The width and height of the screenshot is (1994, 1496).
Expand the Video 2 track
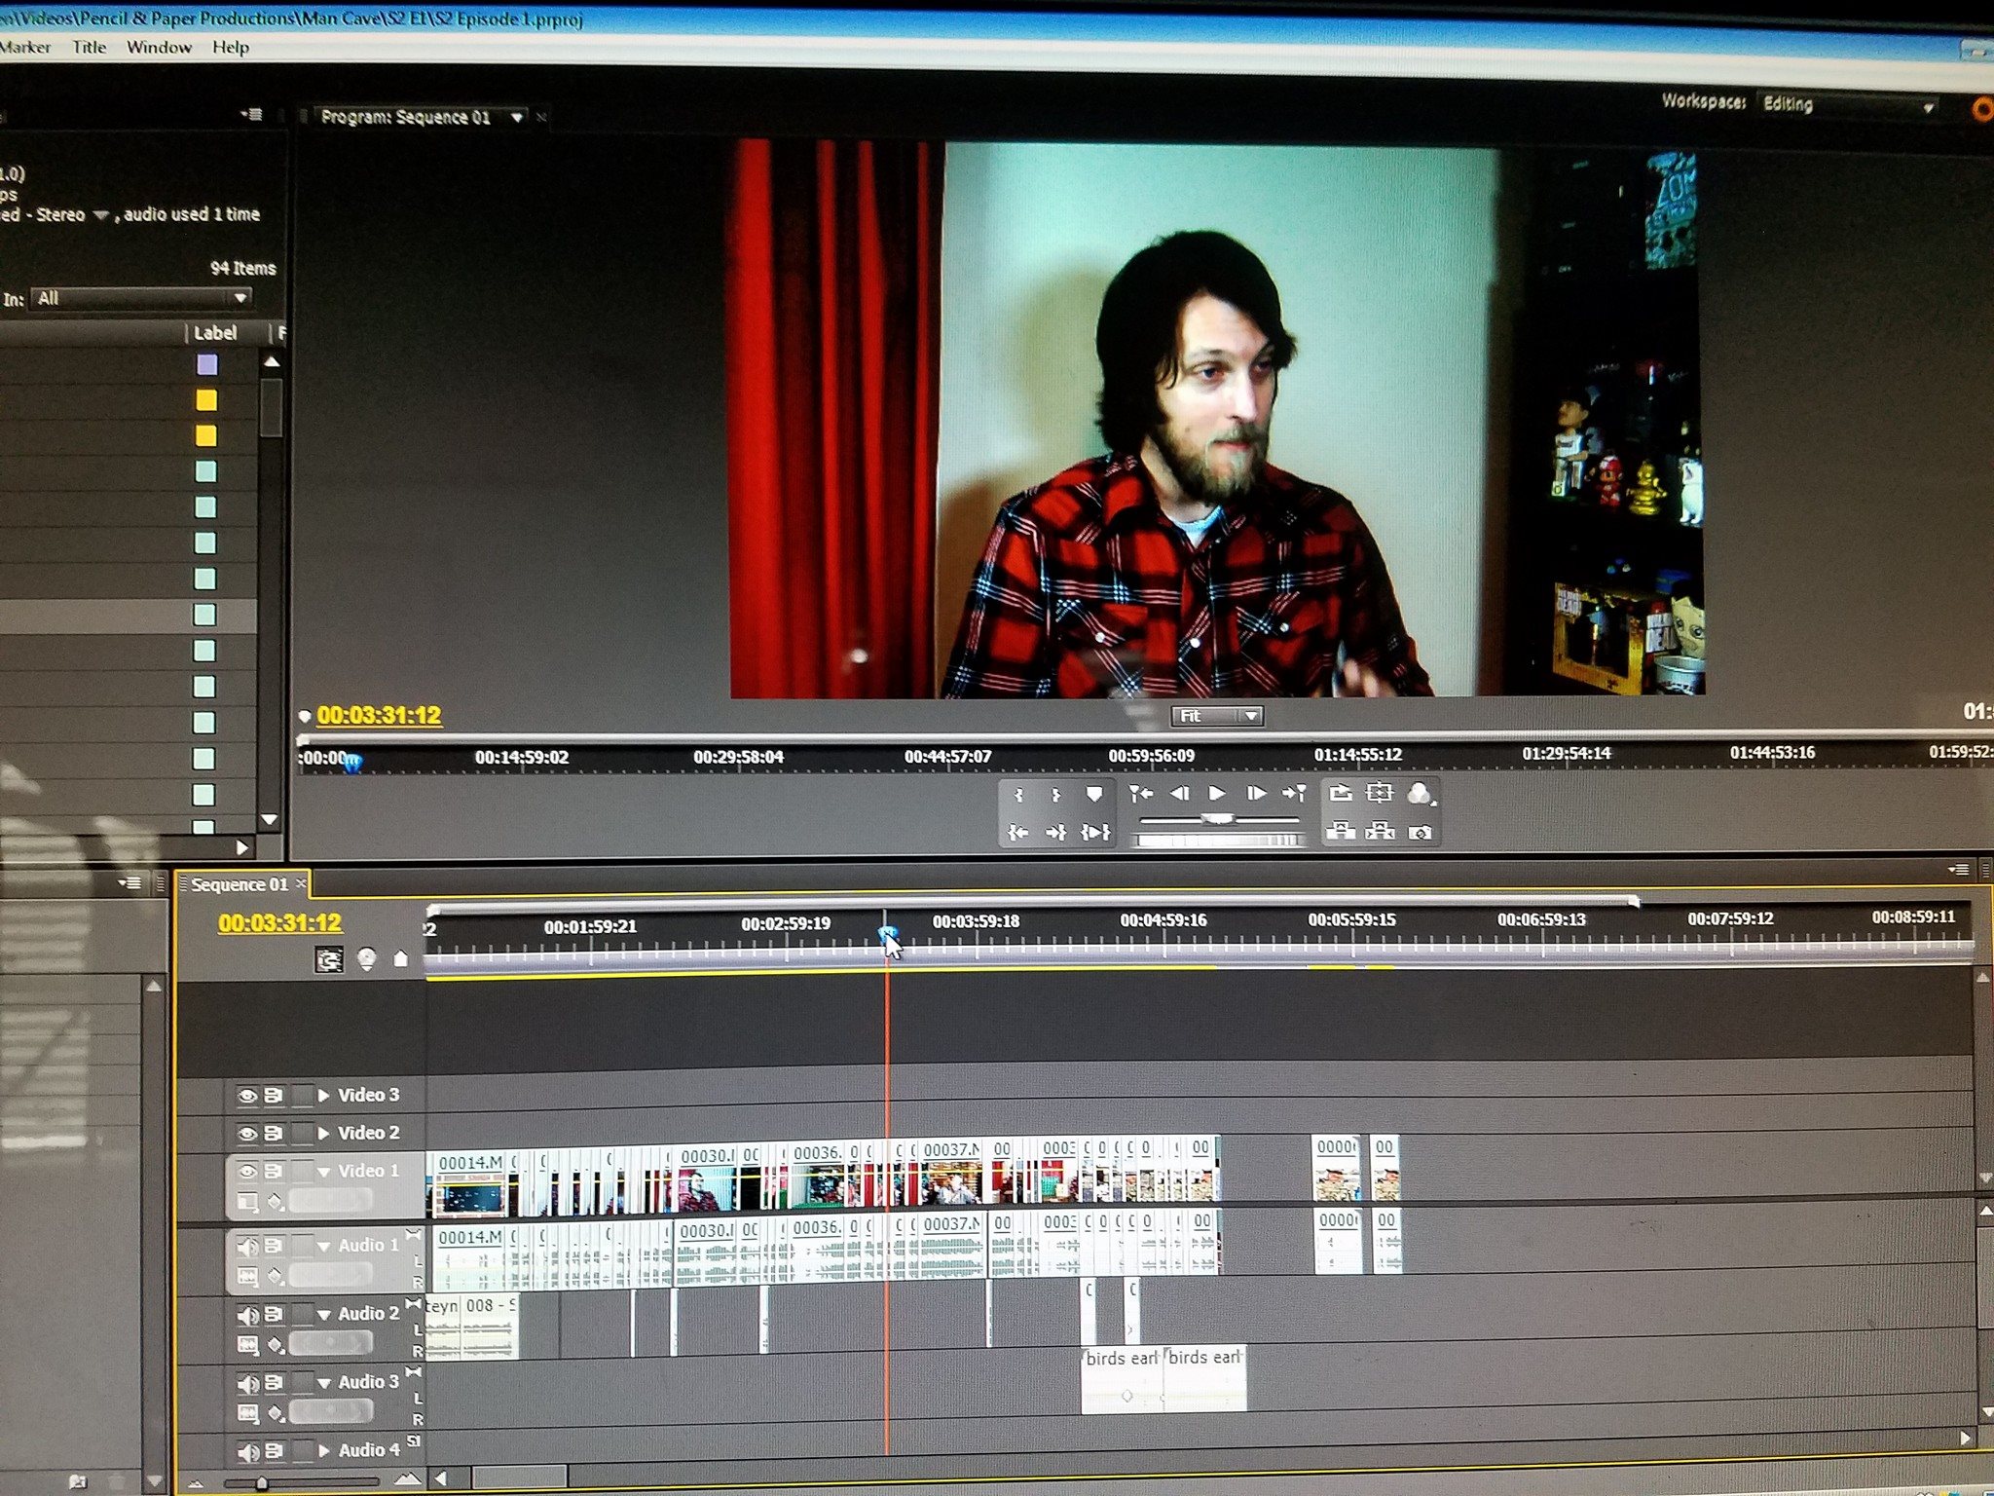[323, 1134]
